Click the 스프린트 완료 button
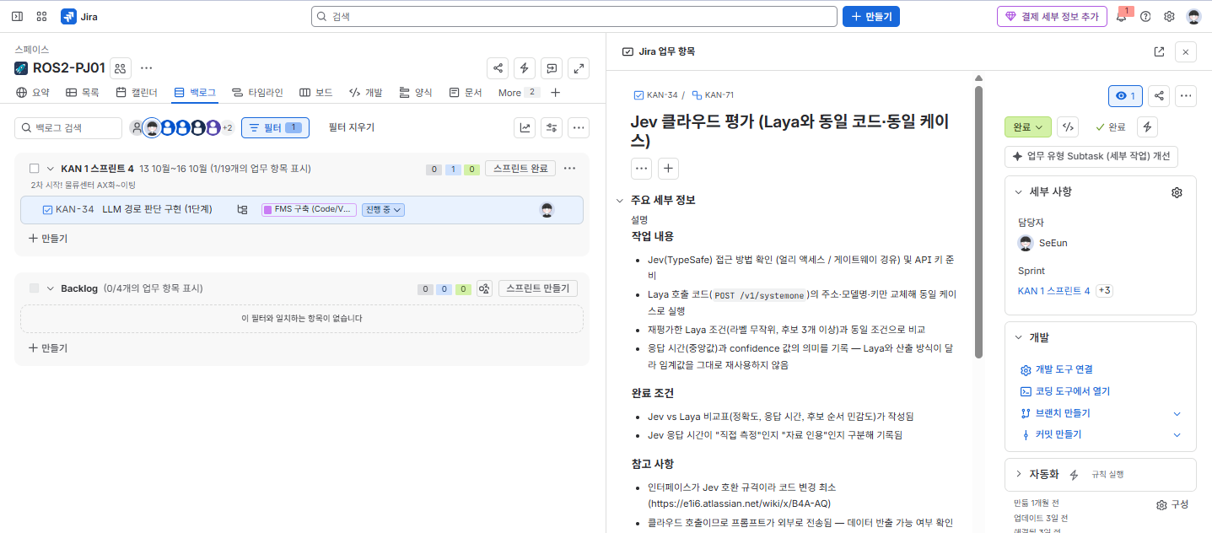 point(520,169)
